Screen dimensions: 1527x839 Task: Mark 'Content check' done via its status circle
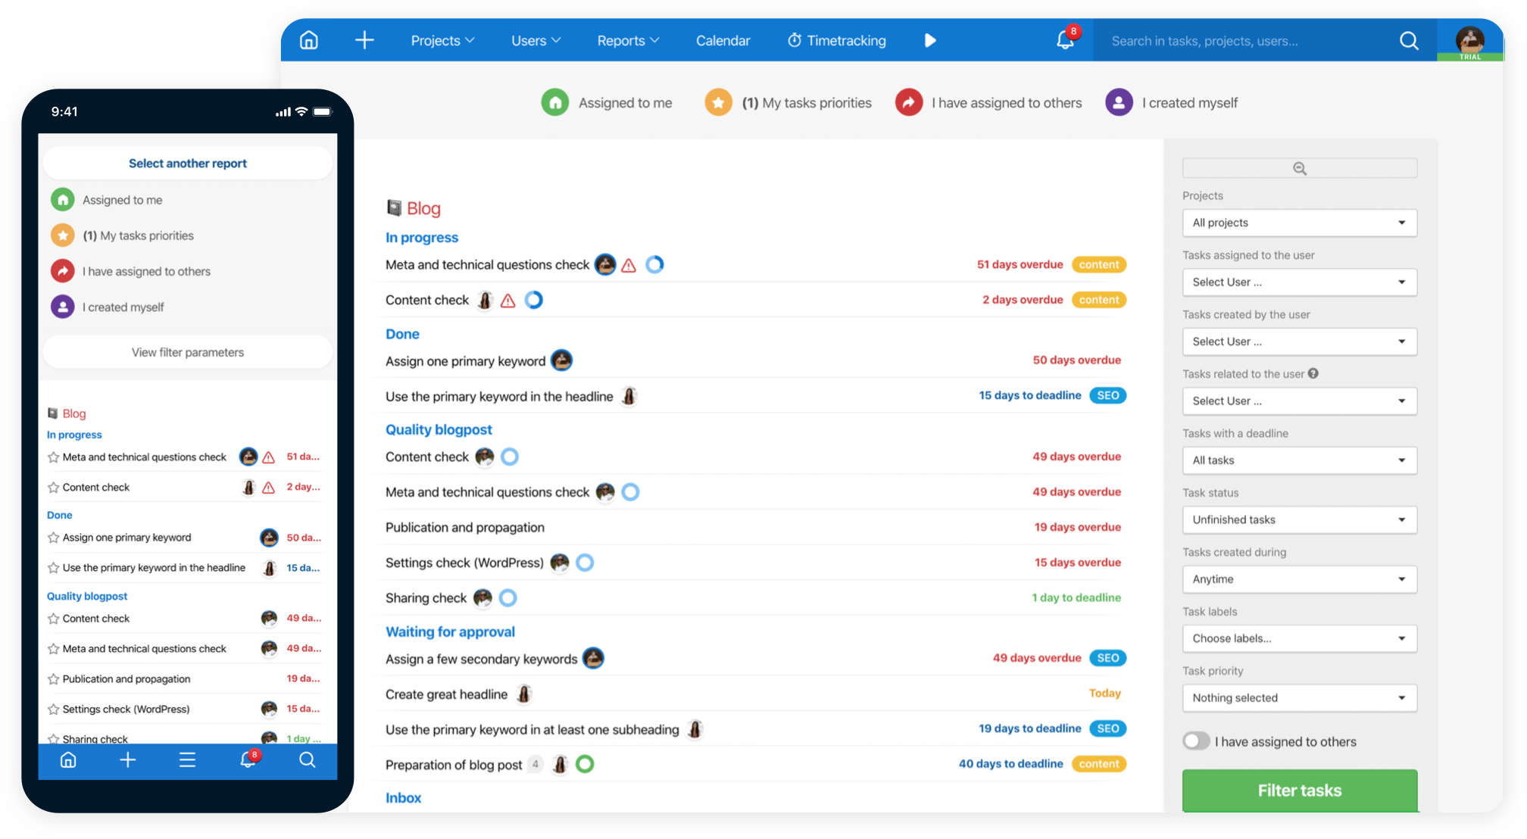534,300
